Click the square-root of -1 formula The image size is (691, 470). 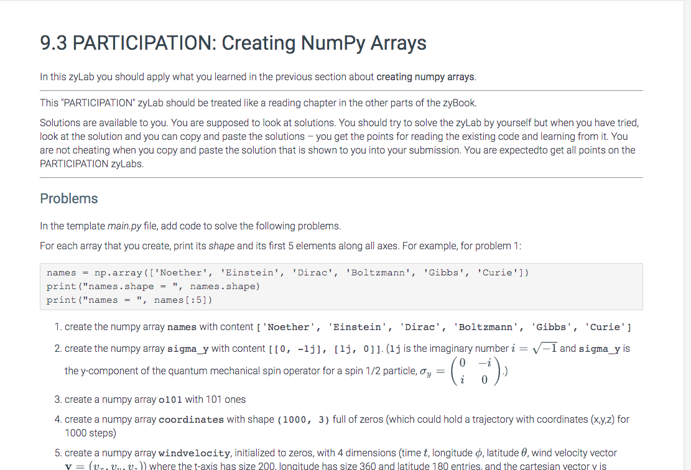click(534, 348)
